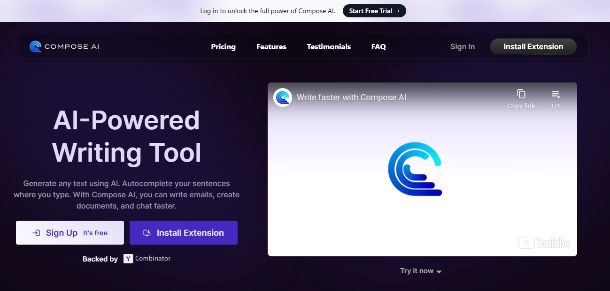Click the sign-in arrow icon on Sign Up
610x291 pixels.
click(36, 233)
